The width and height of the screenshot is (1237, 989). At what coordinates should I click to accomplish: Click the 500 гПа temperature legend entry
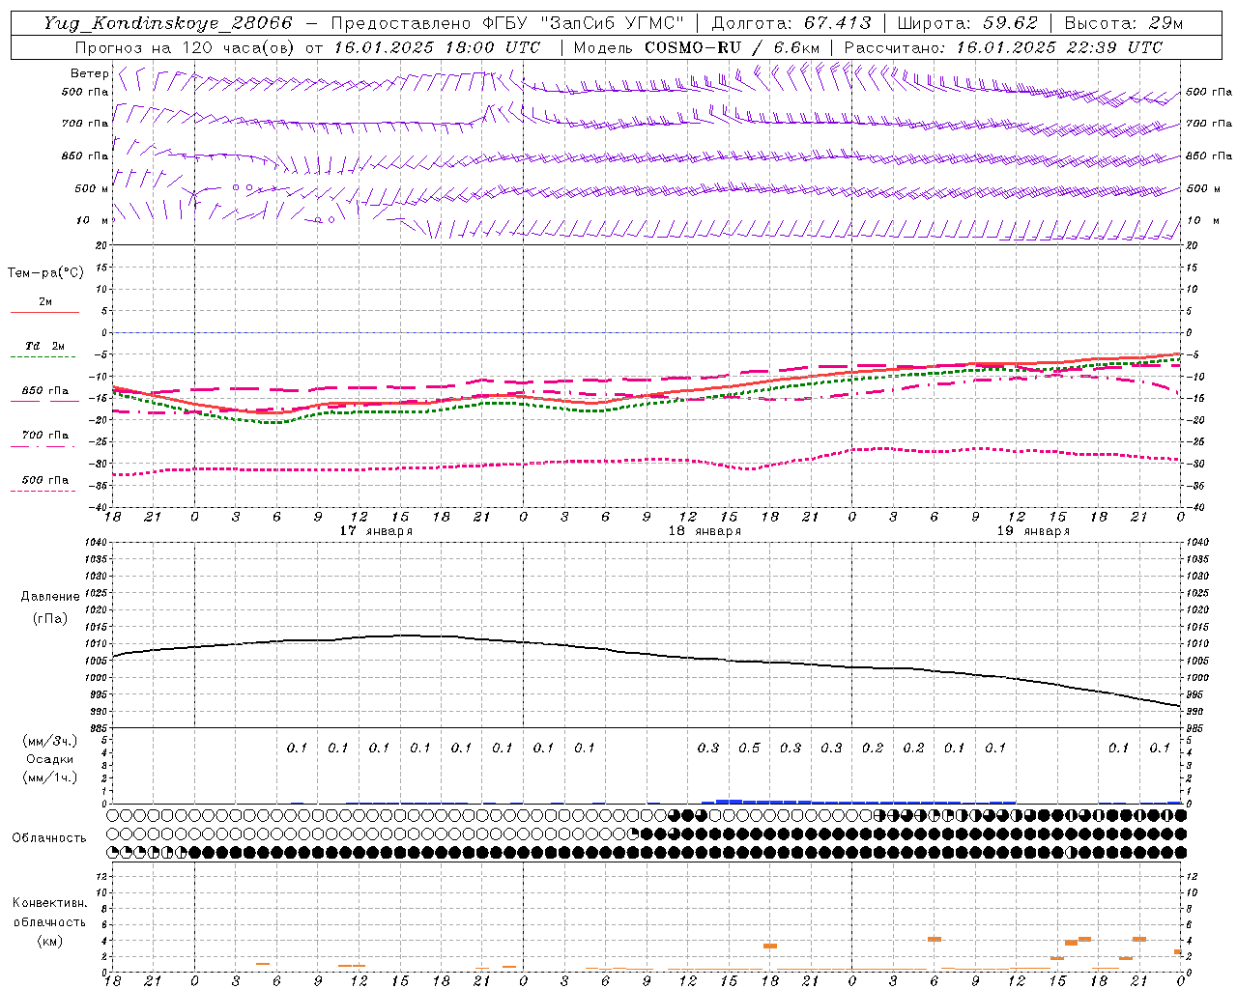click(x=45, y=480)
